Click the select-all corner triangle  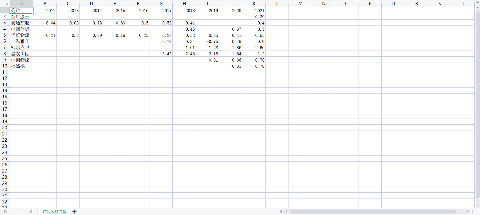(6, 4)
